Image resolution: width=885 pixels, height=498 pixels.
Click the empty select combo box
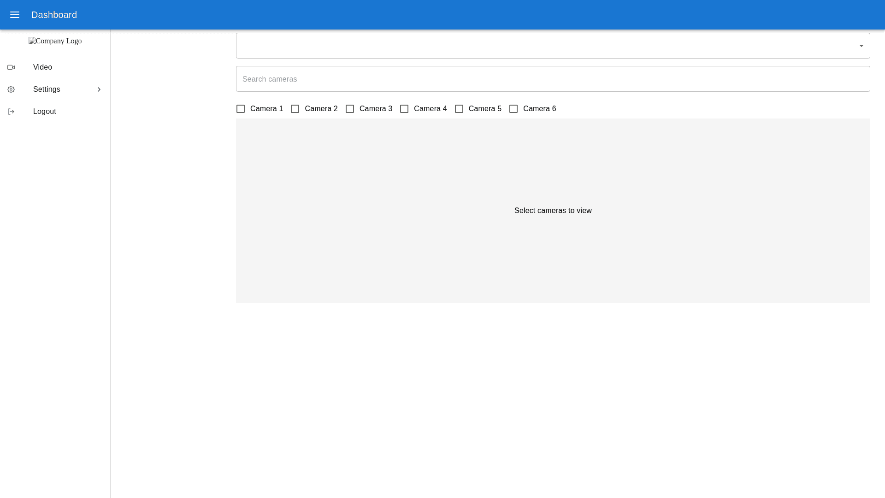[x=544, y=46]
